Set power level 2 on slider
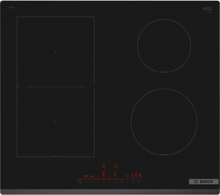 point(98,181)
